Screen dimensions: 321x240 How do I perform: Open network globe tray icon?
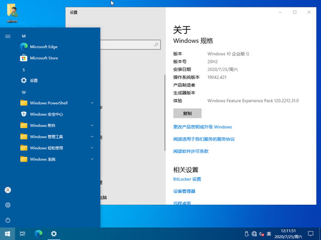254,234
